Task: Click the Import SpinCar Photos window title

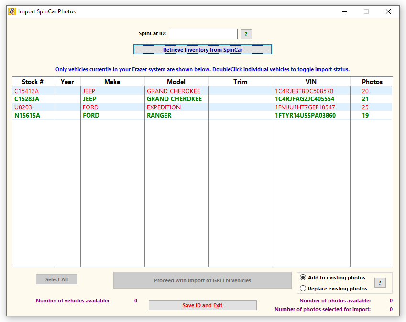Action: [47, 11]
